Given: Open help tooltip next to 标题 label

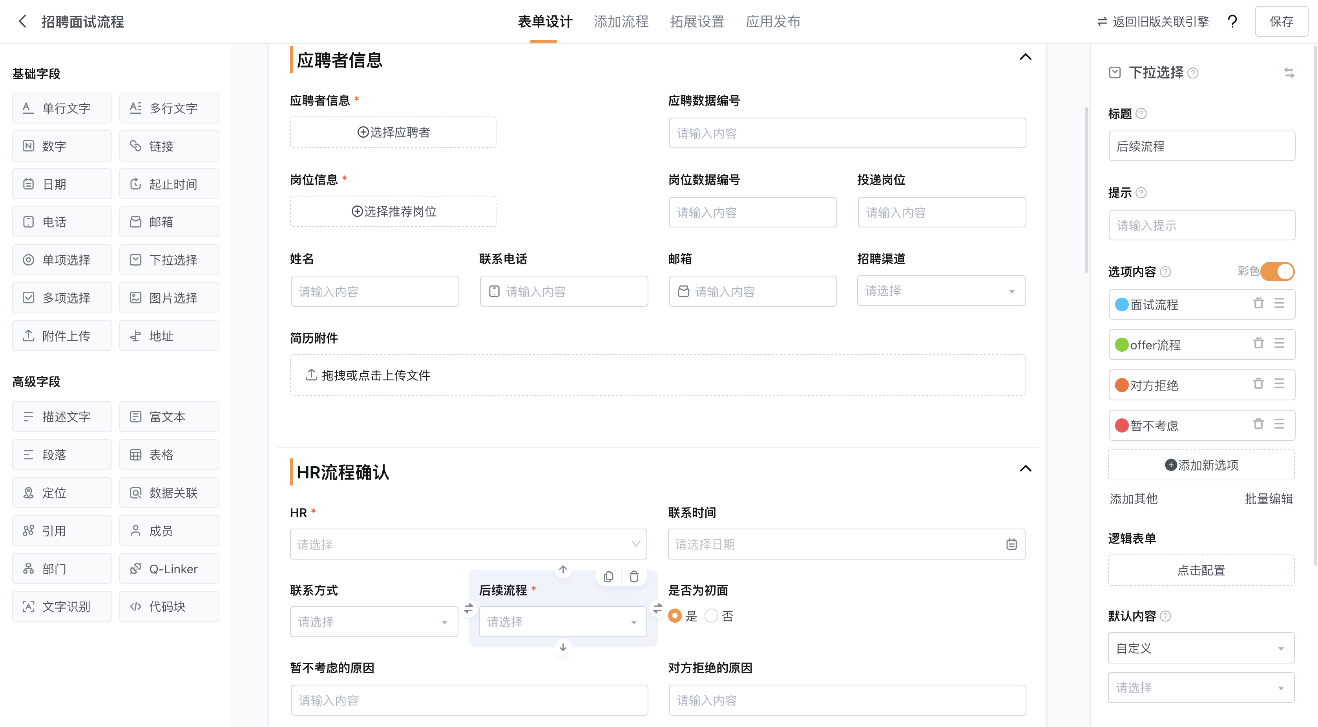Looking at the screenshot, I should pyautogui.click(x=1141, y=113).
